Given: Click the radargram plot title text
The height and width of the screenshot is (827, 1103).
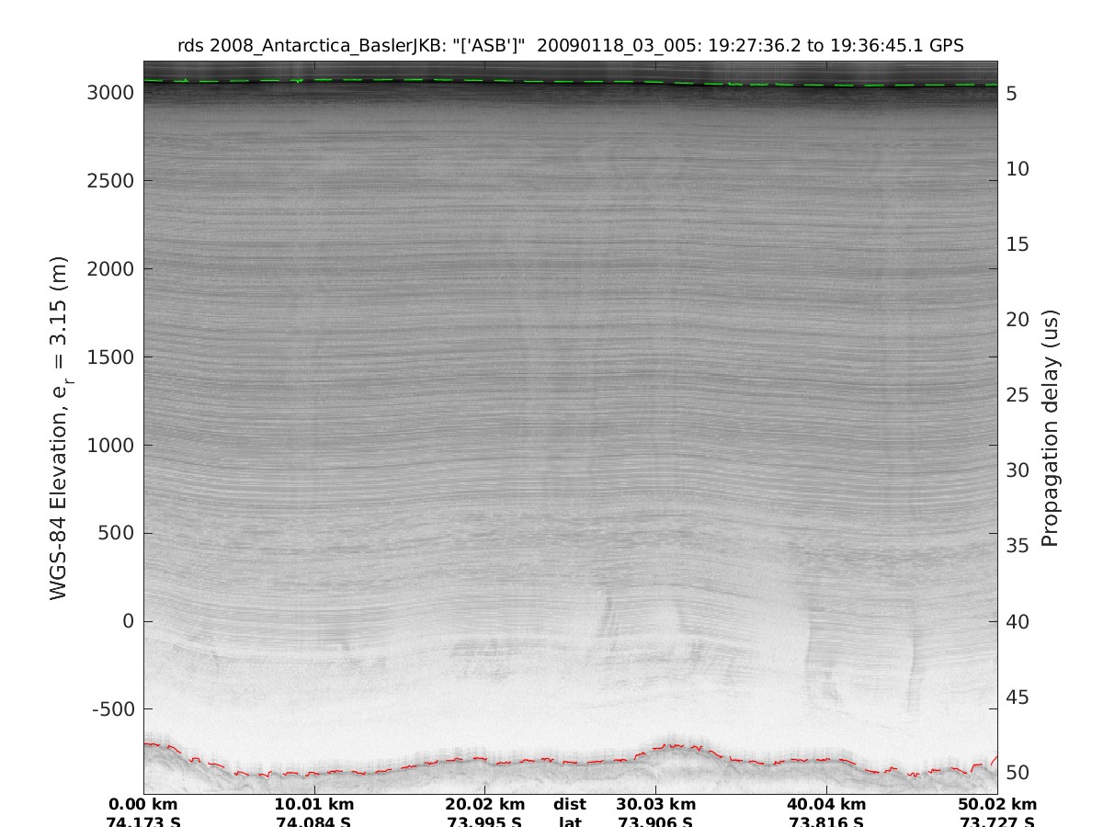Looking at the screenshot, I should (x=570, y=45).
